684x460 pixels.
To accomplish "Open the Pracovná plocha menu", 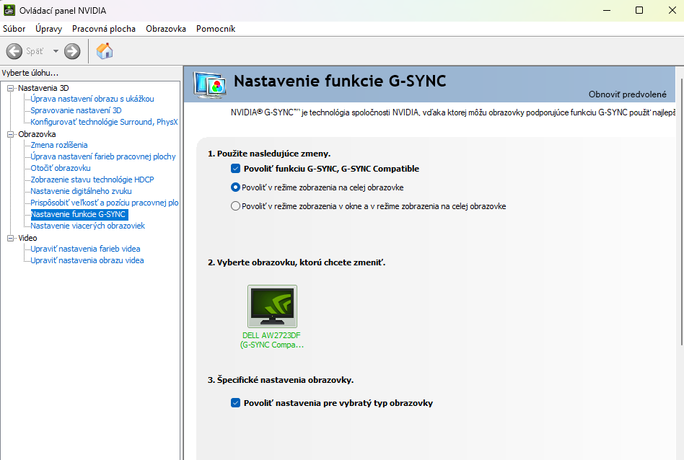I will 104,29.
